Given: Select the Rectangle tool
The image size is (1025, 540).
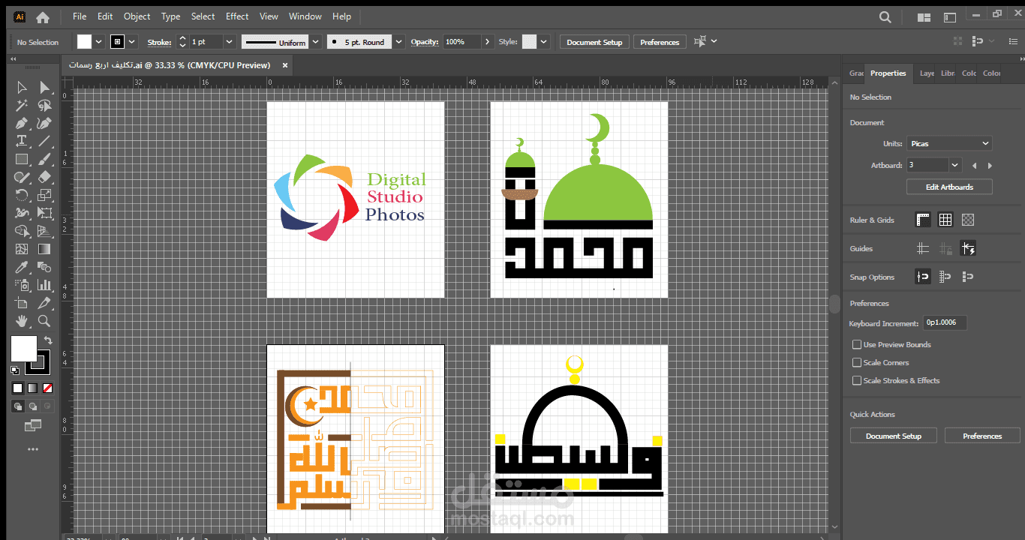Looking at the screenshot, I should pos(22,159).
